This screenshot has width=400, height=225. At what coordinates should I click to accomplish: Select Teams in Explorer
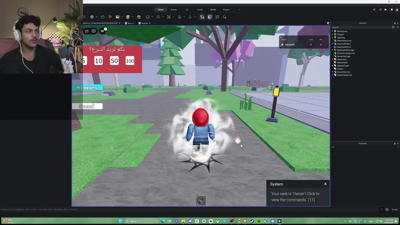click(340, 69)
